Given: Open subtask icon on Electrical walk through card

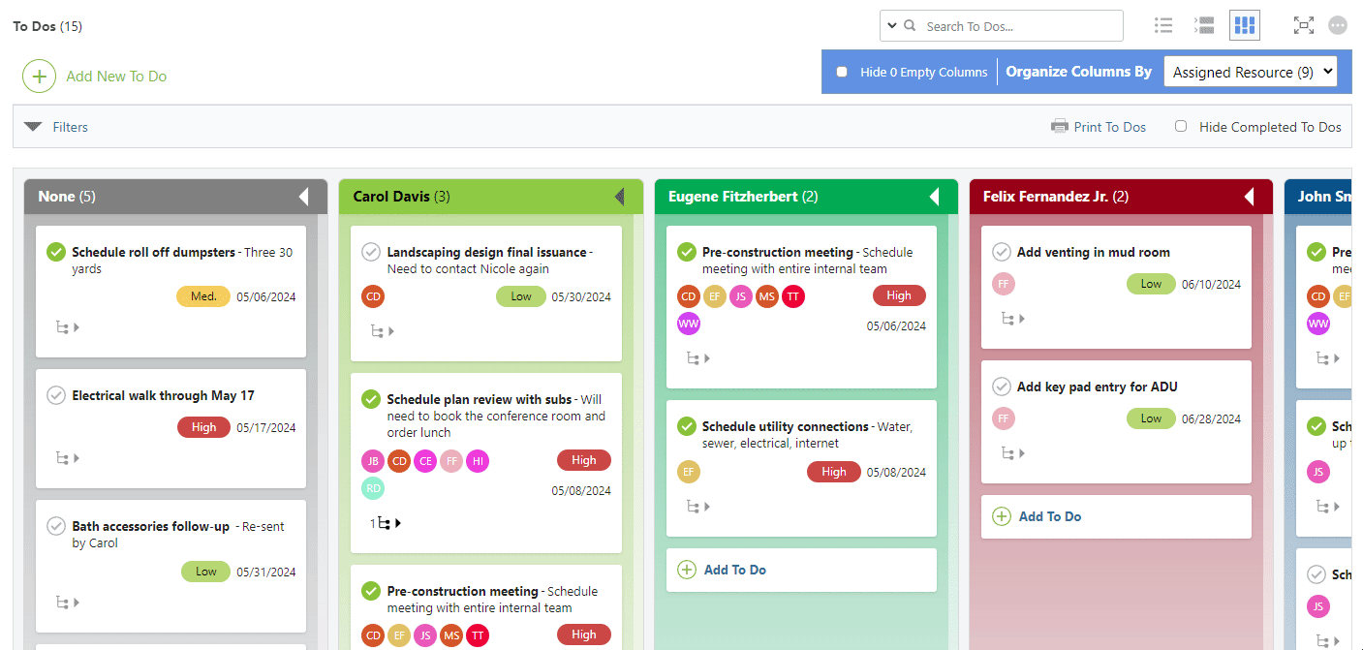Looking at the screenshot, I should [67, 458].
